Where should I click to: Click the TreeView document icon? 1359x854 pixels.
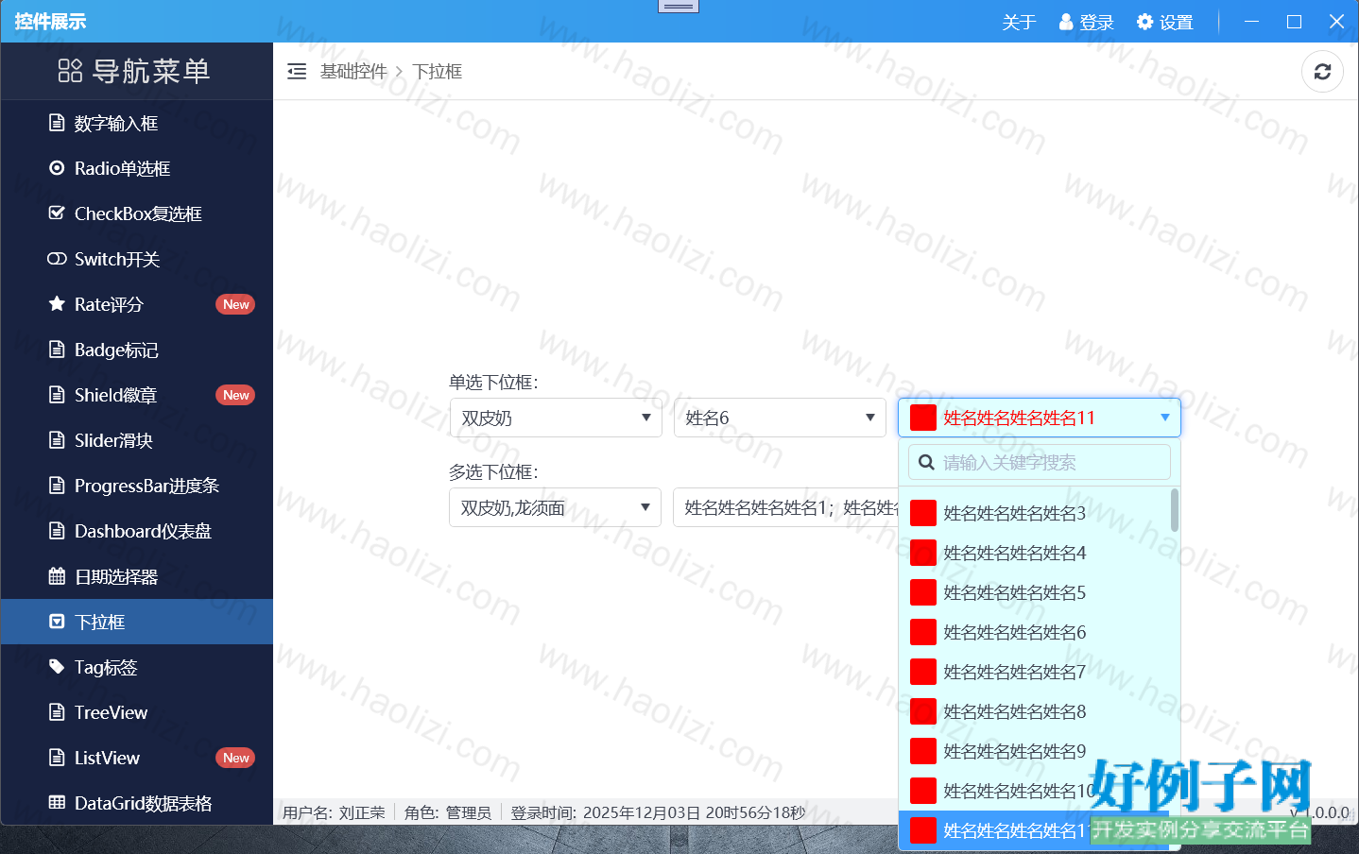tap(57, 712)
